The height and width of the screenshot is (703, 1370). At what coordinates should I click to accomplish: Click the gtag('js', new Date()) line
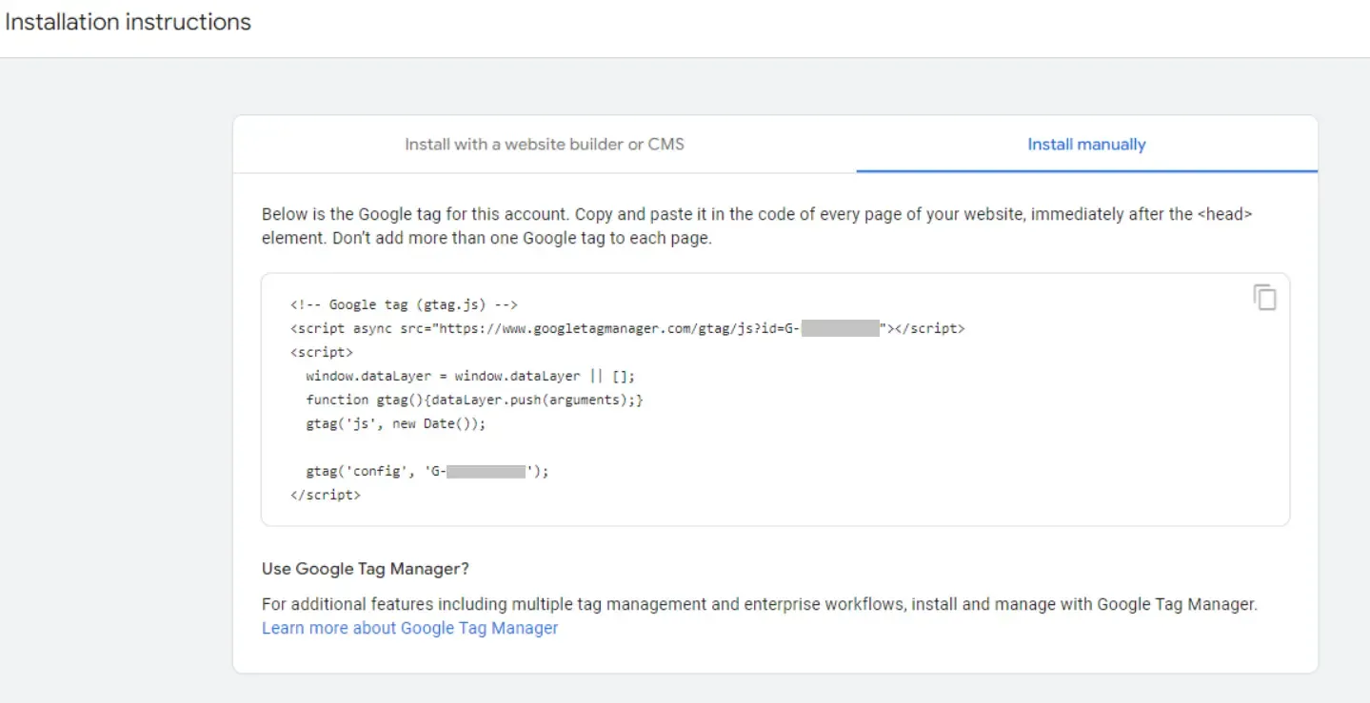[x=396, y=423]
